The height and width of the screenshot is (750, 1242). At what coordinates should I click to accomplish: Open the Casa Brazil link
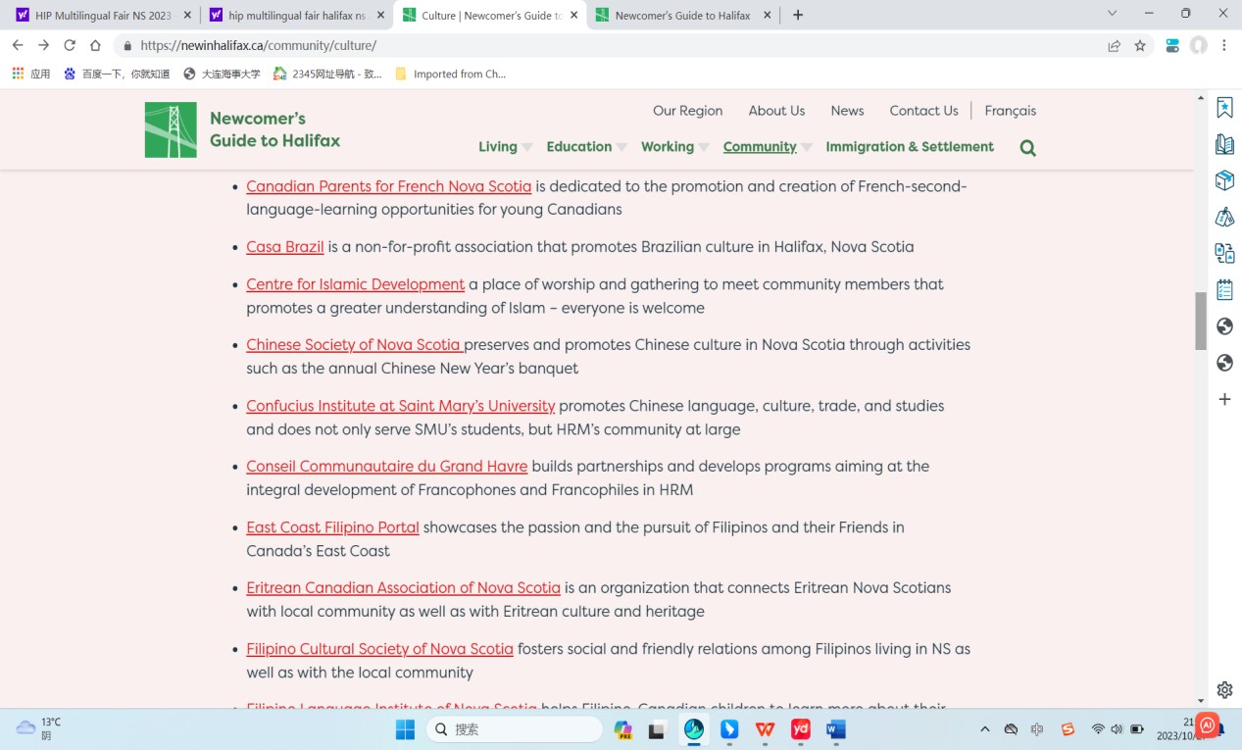(284, 247)
